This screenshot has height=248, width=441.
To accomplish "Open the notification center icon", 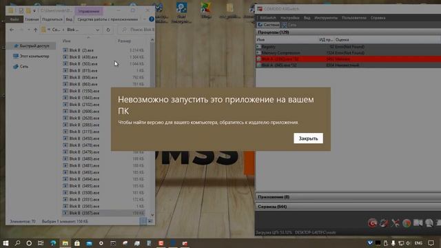I will [431, 243].
